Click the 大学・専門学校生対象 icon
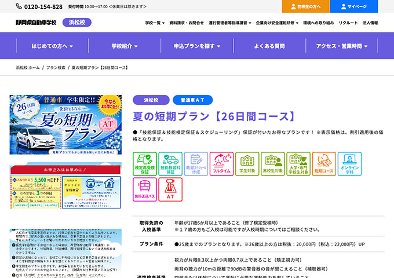Viewport: 394px width, 278px height. (x=298, y=164)
